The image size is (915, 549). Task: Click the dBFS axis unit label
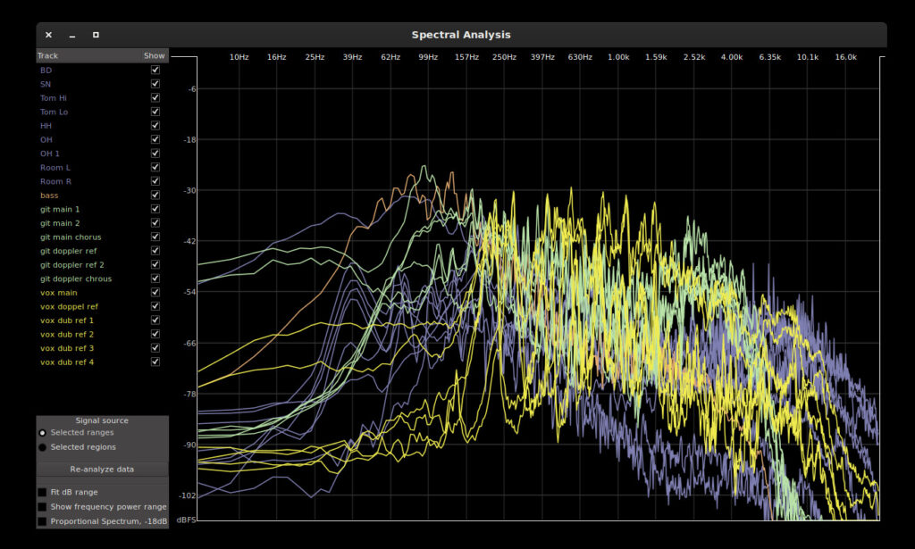tap(186, 520)
